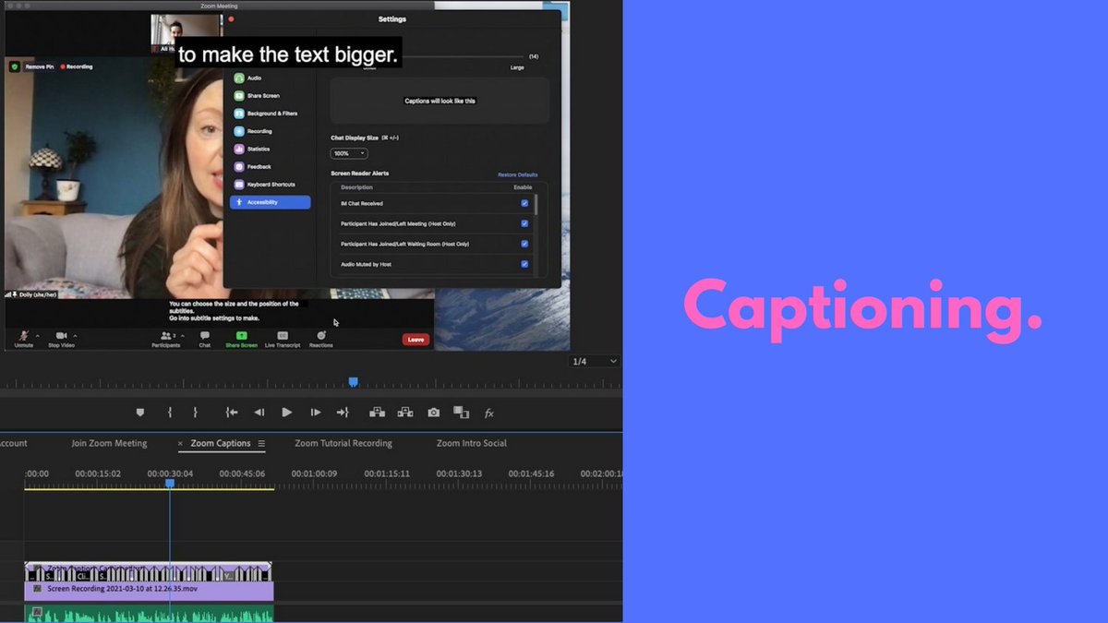This screenshot has height=623, width=1108.
Task: Select the Zoom Captions sequence tab
Action: (x=221, y=443)
